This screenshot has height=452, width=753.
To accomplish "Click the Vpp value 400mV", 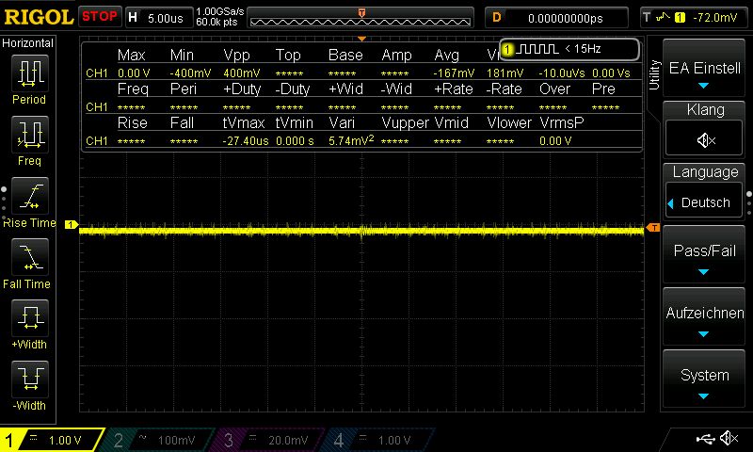I will 242,73.
